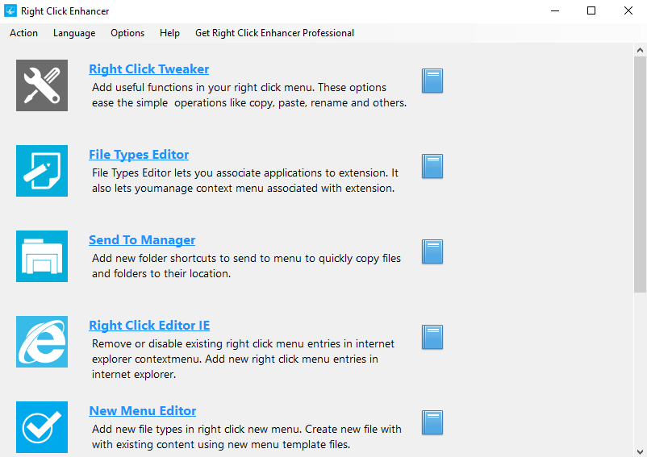
Task: Click the Send To Manager folder icon
Action: point(42,256)
